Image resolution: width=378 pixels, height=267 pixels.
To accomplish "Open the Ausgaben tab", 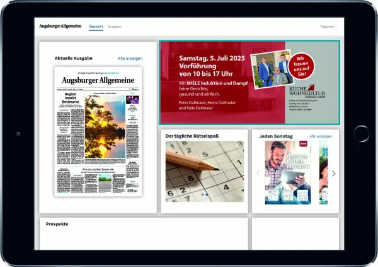I will pos(114,27).
